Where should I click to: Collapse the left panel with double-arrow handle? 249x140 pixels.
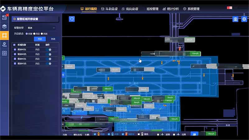click(x=63, y=75)
